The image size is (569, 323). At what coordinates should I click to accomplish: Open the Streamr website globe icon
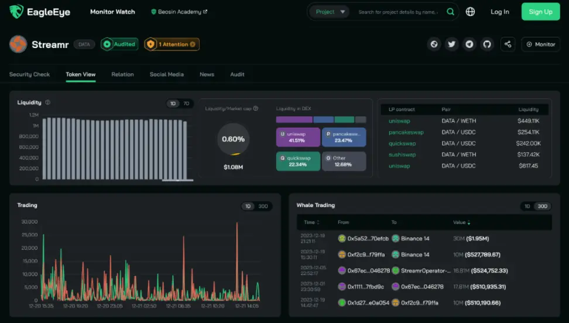pyautogui.click(x=434, y=44)
